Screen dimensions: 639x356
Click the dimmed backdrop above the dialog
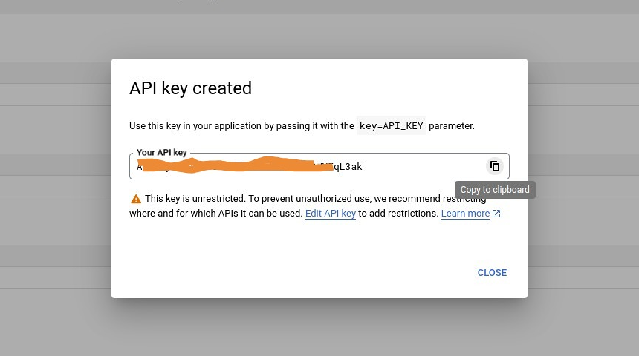pos(319,30)
